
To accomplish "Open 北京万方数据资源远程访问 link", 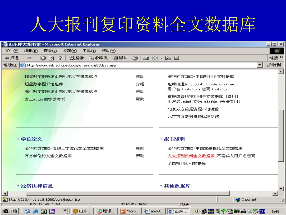I will coord(193,117).
